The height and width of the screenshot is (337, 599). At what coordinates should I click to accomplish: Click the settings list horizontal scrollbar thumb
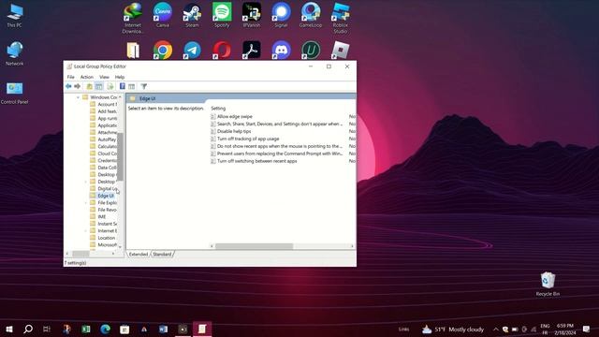(x=254, y=246)
